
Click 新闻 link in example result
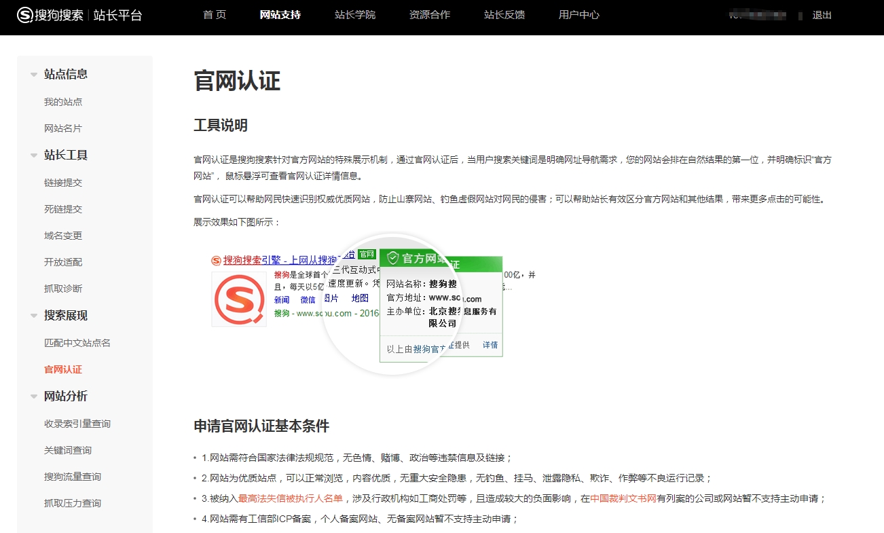click(x=282, y=299)
